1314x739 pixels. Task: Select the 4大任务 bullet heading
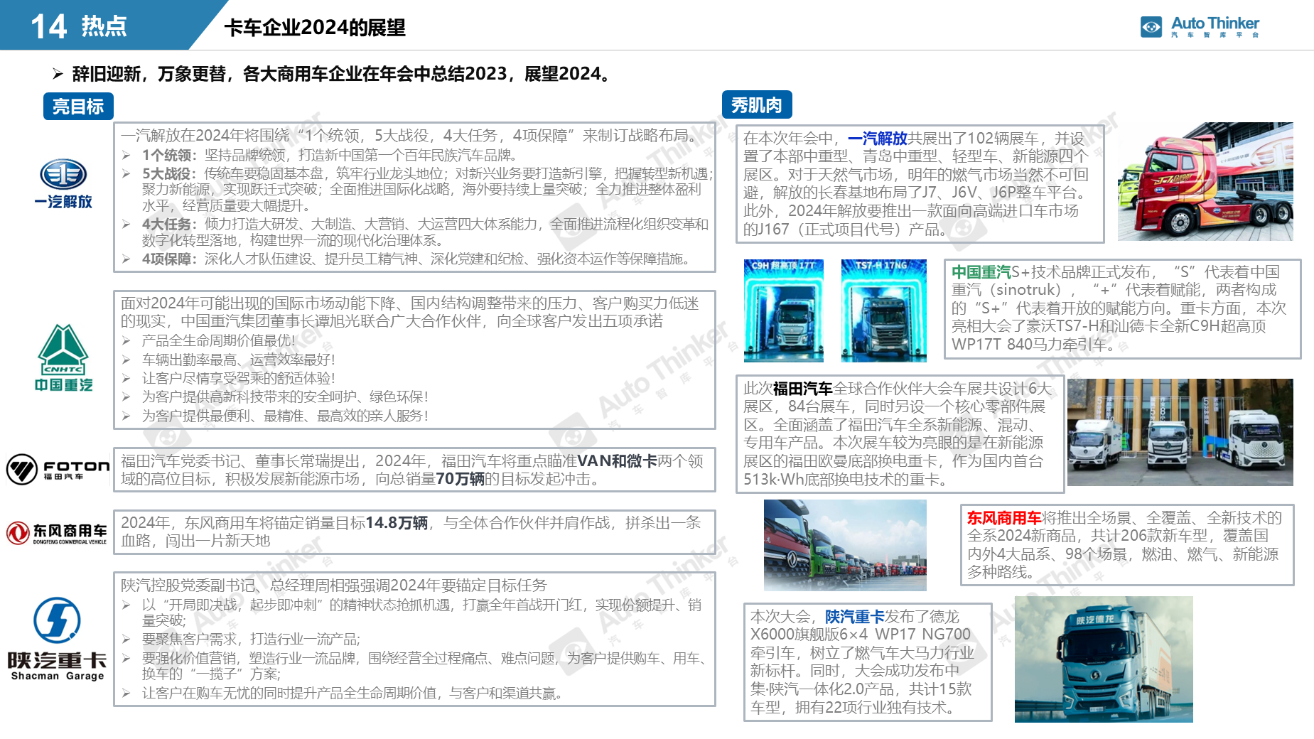168,224
